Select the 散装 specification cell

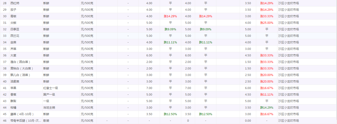(x=46, y=121)
